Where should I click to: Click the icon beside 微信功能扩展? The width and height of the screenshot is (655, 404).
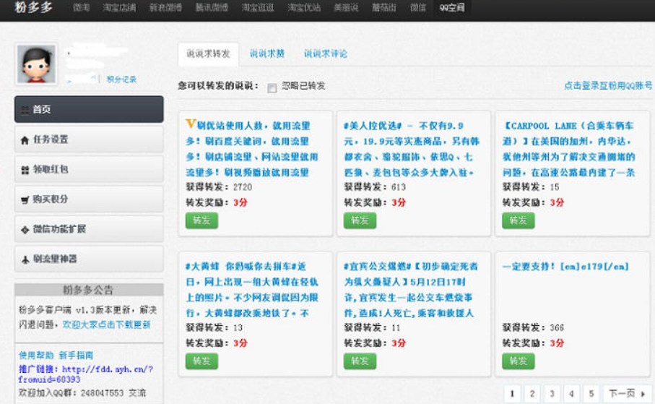point(25,229)
